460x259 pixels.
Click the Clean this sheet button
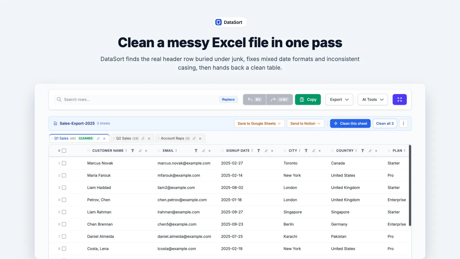pyautogui.click(x=350, y=123)
